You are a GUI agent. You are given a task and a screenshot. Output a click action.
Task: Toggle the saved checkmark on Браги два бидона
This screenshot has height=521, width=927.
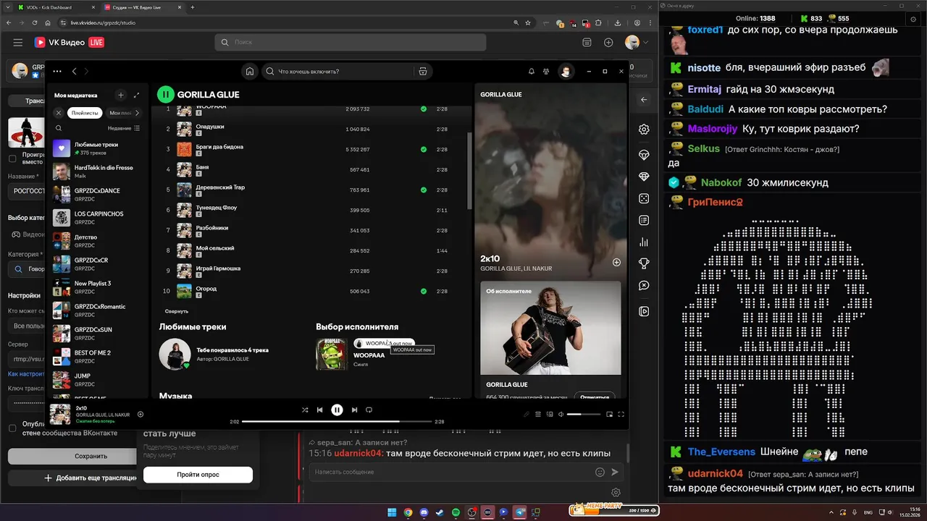pos(424,149)
